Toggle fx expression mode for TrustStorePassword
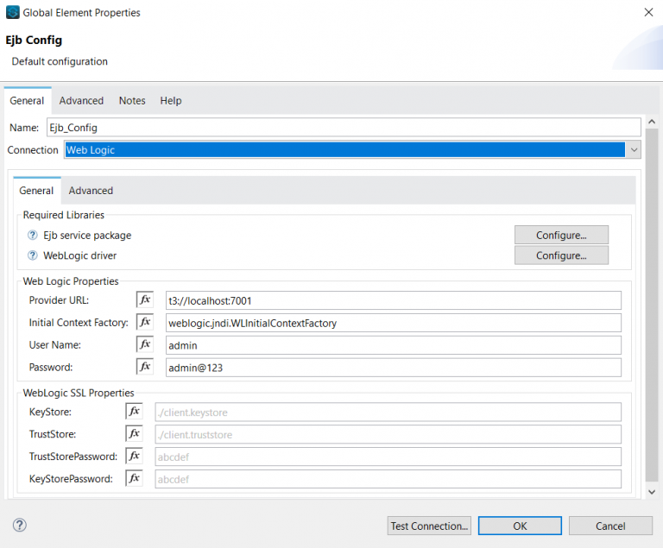 [134, 457]
